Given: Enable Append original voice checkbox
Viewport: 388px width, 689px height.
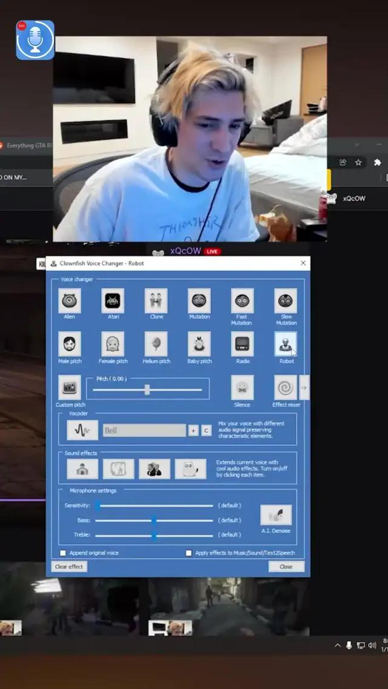Looking at the screenshot, I should tap(64, 553).
